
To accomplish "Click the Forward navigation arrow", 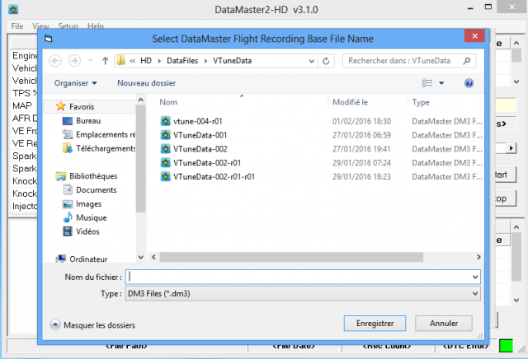I will pyautogui.click(x=74, y=61).
